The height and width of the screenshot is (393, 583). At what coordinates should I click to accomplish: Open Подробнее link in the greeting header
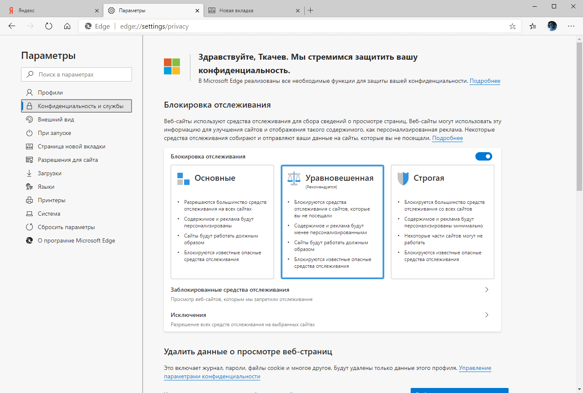(485, 81)
